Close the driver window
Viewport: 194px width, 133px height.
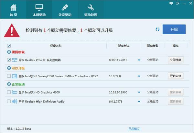click(x=190, y=3)
